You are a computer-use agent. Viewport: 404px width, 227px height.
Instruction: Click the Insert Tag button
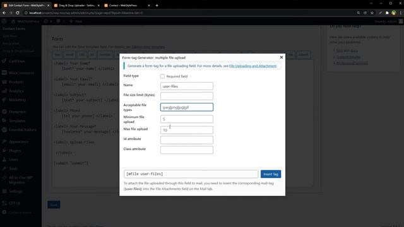[271, 174]
